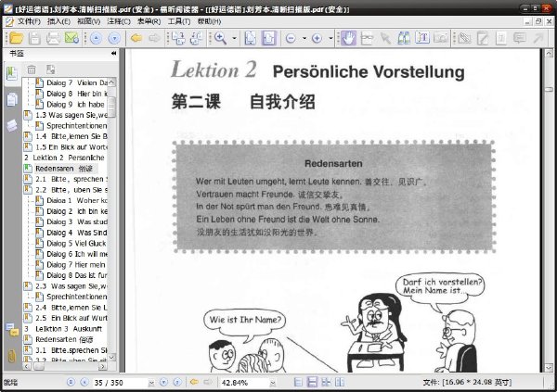
Task: Click the Delete bookmark trash icon
Action: point(32,70)
